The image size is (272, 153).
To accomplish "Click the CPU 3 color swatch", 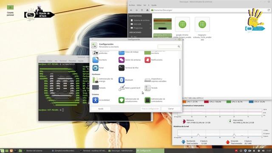I will [x=229, y=102].
